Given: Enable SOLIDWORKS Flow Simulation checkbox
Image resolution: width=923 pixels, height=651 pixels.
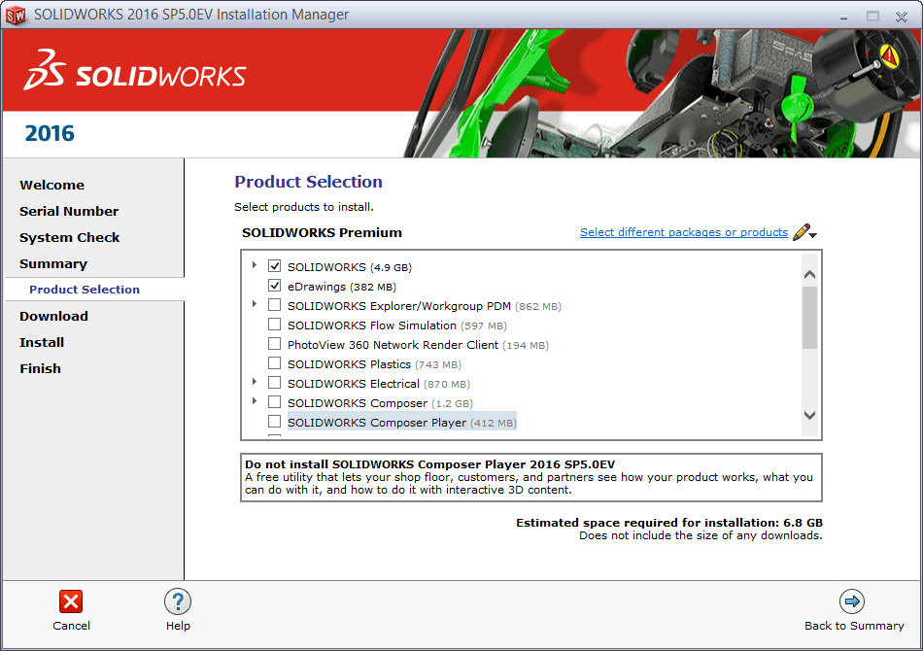Looking at the screenshot, I should (x=274, y=325).
